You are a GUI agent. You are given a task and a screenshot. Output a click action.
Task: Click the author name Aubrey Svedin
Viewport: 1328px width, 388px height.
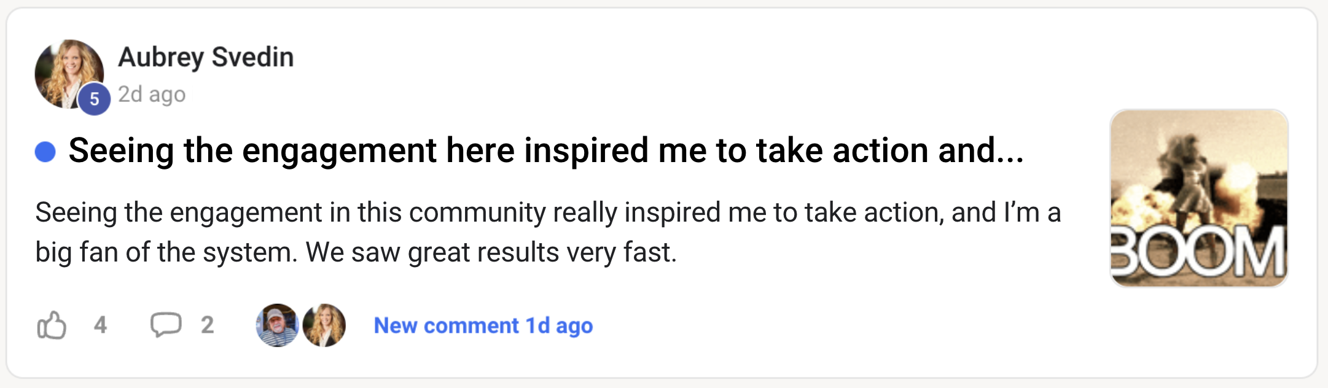click(205, 57)
